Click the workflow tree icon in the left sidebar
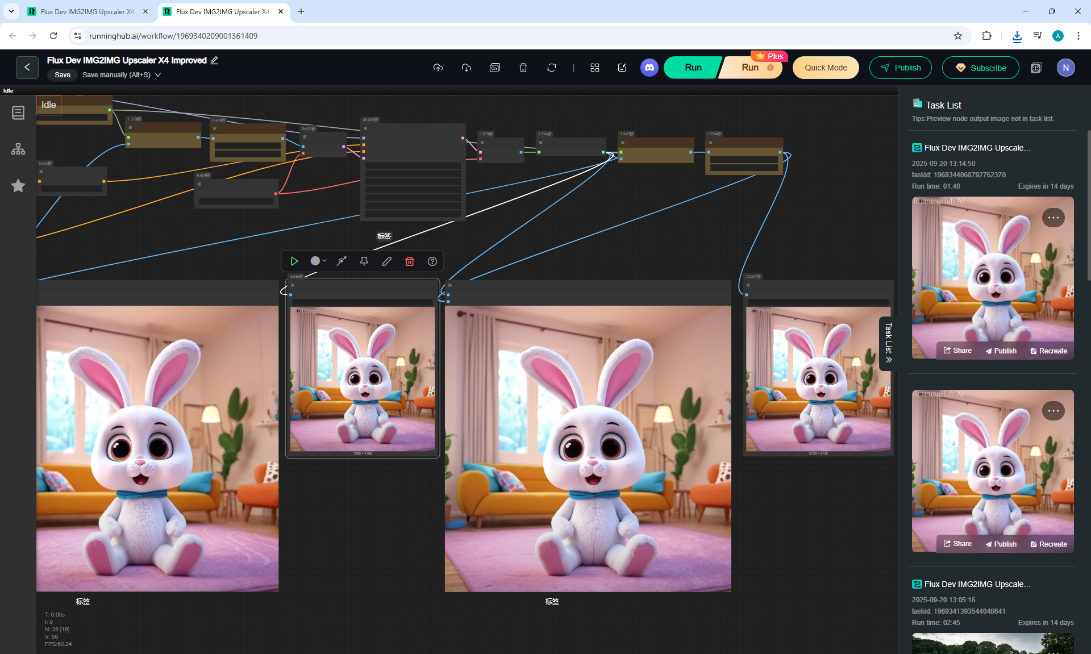1091x654 pixels. [18, 149]
